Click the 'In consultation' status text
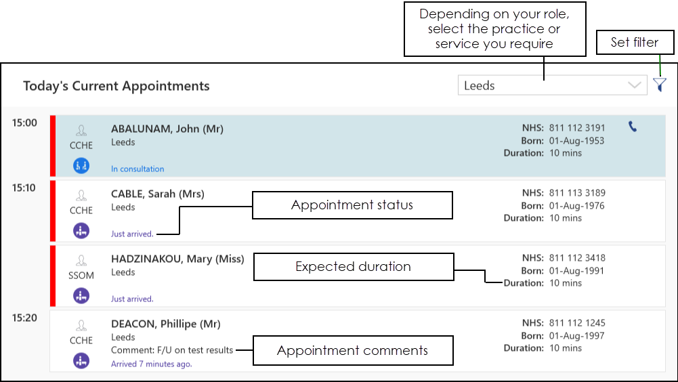678x382 pixels. click(137, 169)
